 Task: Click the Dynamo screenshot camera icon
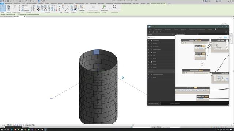click(x=226, y=32)
